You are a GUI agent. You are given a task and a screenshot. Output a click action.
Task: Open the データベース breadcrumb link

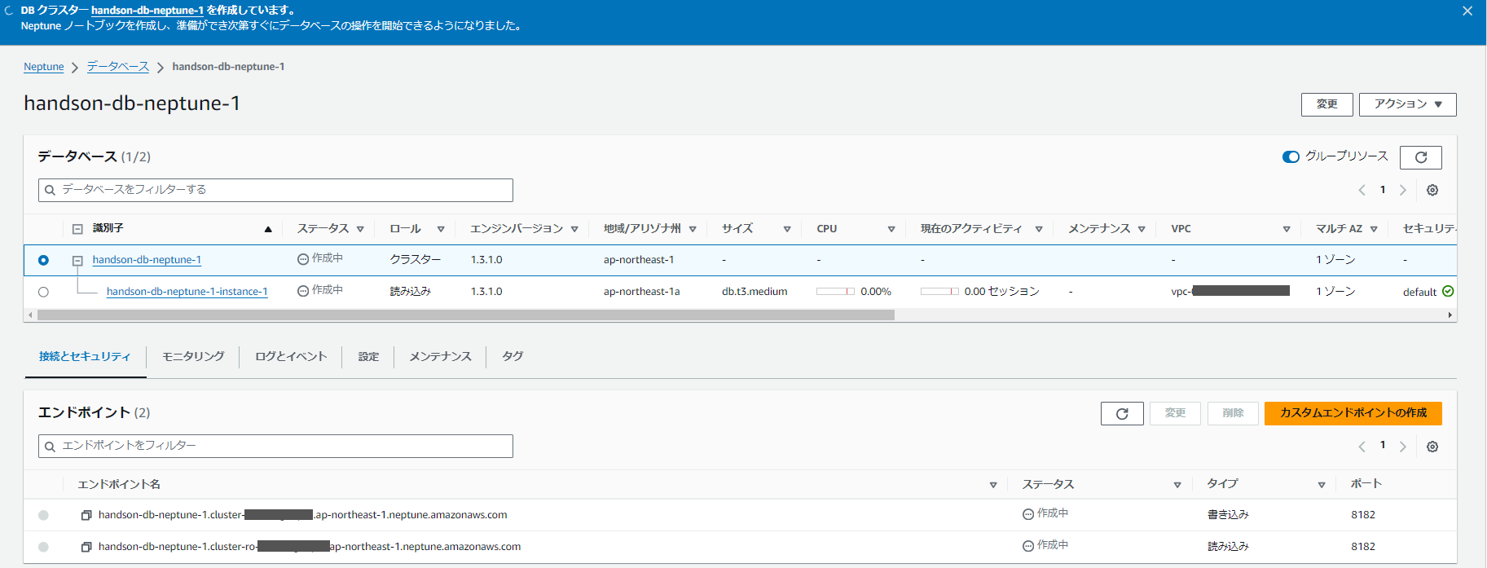118,67
